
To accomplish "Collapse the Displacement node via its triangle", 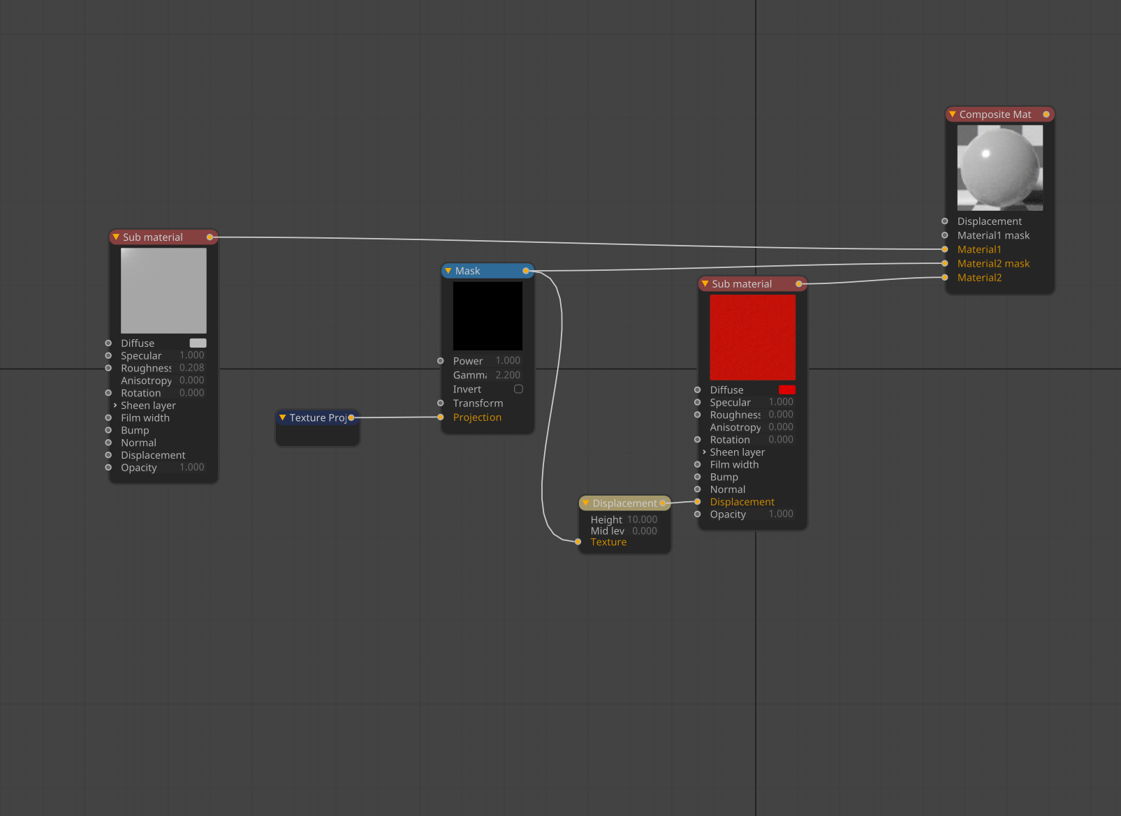I will [585, 503].
